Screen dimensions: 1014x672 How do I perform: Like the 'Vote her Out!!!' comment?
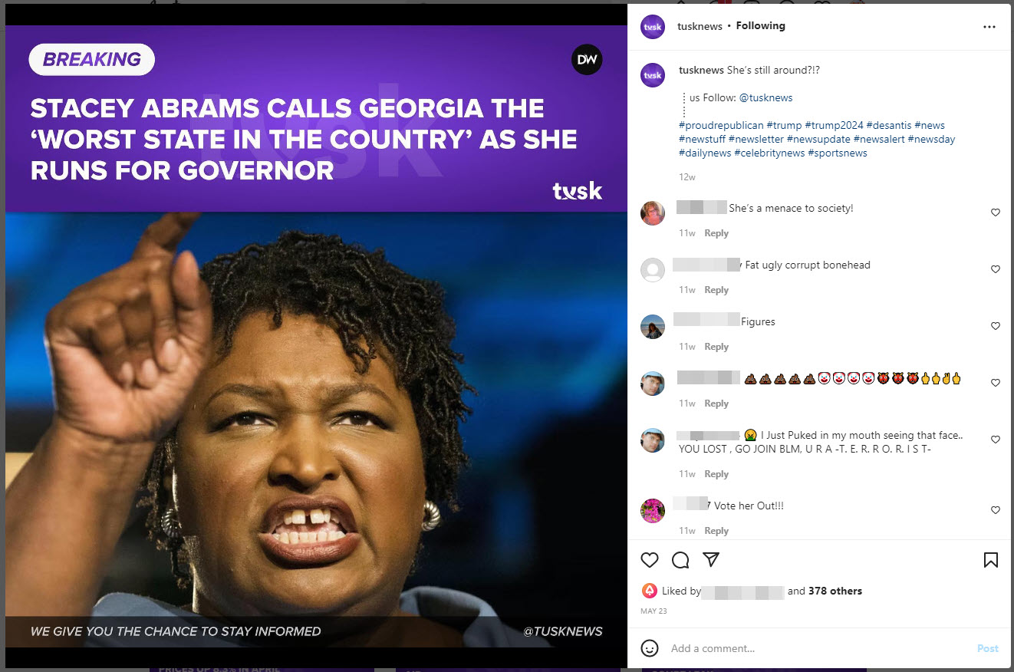pos(996,510)
